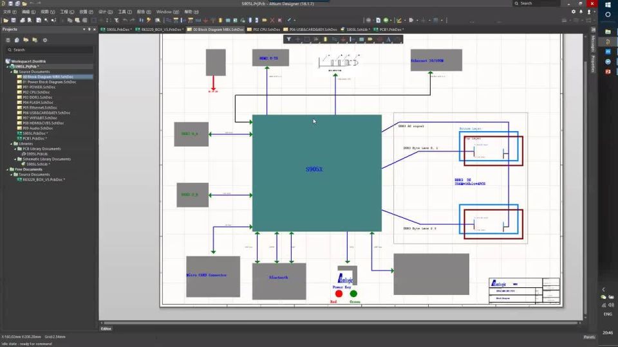Select the arc drawing tool in Active Bar

(397, 39)
